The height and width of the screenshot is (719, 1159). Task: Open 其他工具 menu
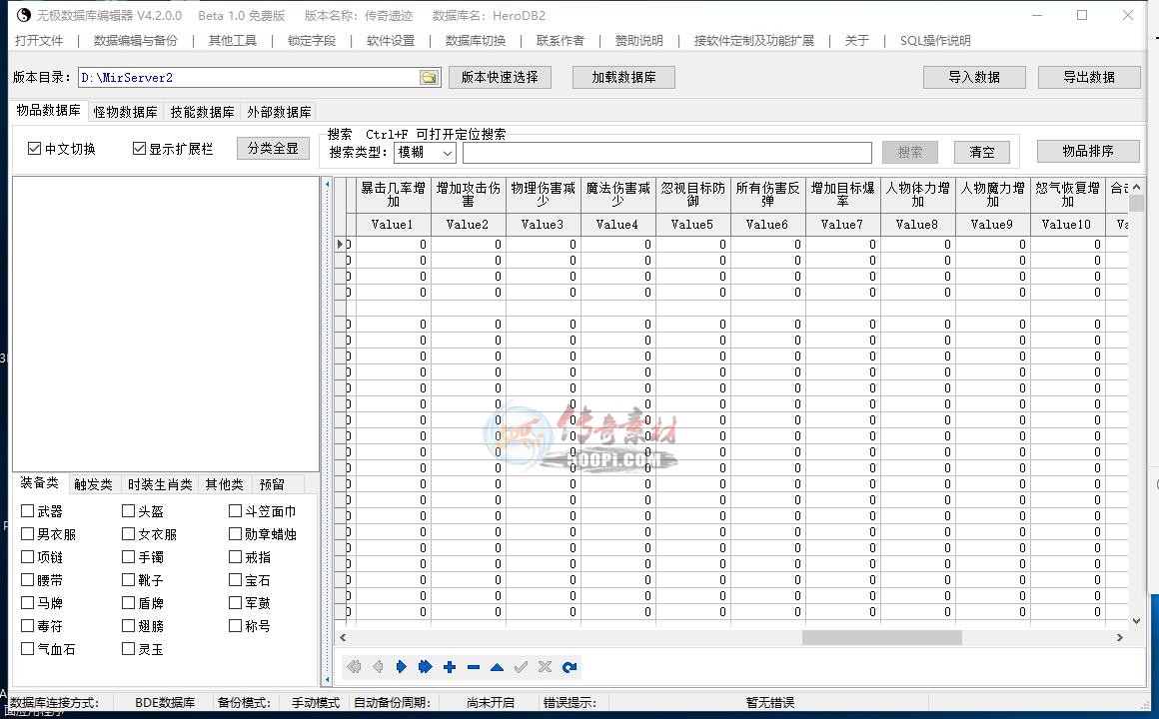(232, 41)
